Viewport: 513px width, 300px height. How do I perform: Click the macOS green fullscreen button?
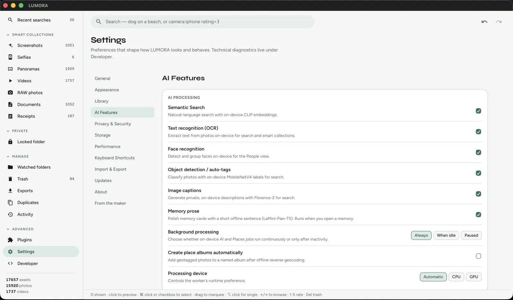(21, 5)
